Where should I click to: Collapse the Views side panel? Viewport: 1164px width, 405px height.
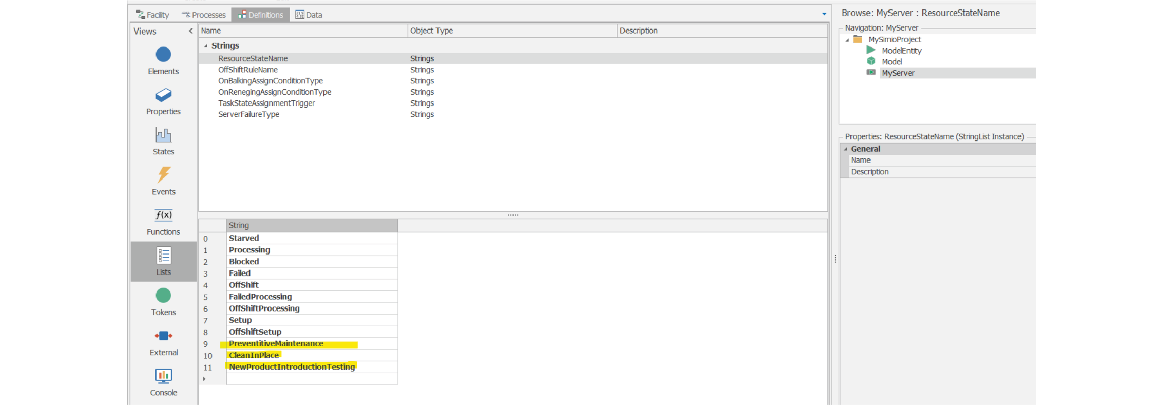[191, 31]
